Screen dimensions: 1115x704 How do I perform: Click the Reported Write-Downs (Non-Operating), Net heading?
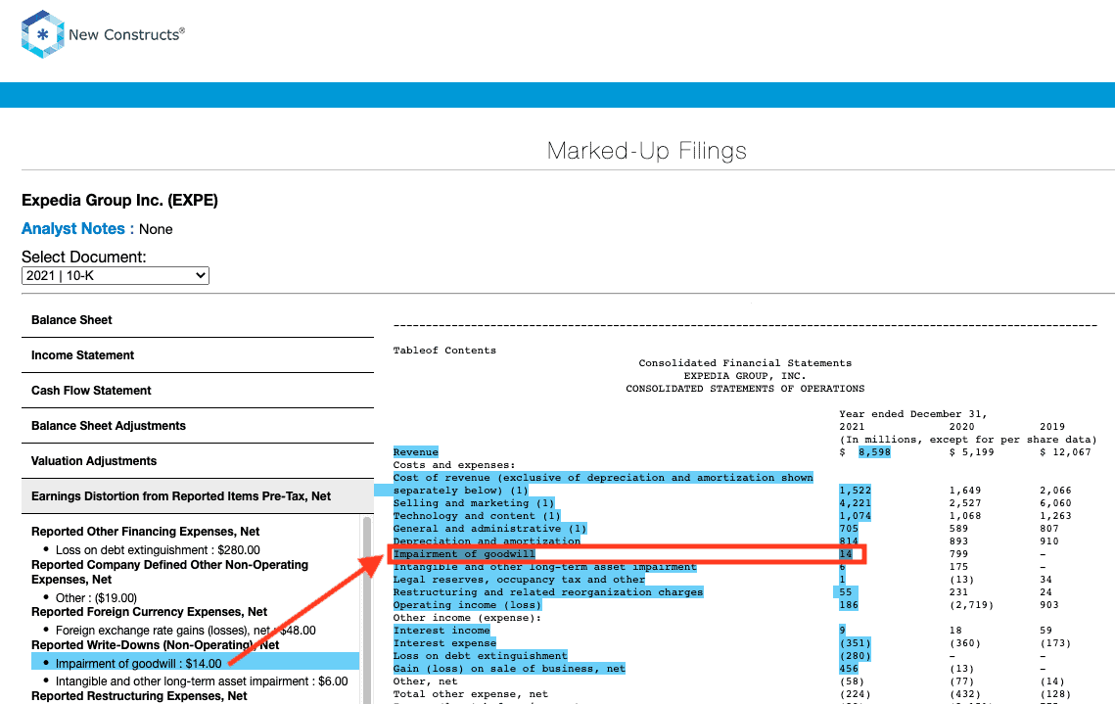[155, 645]
